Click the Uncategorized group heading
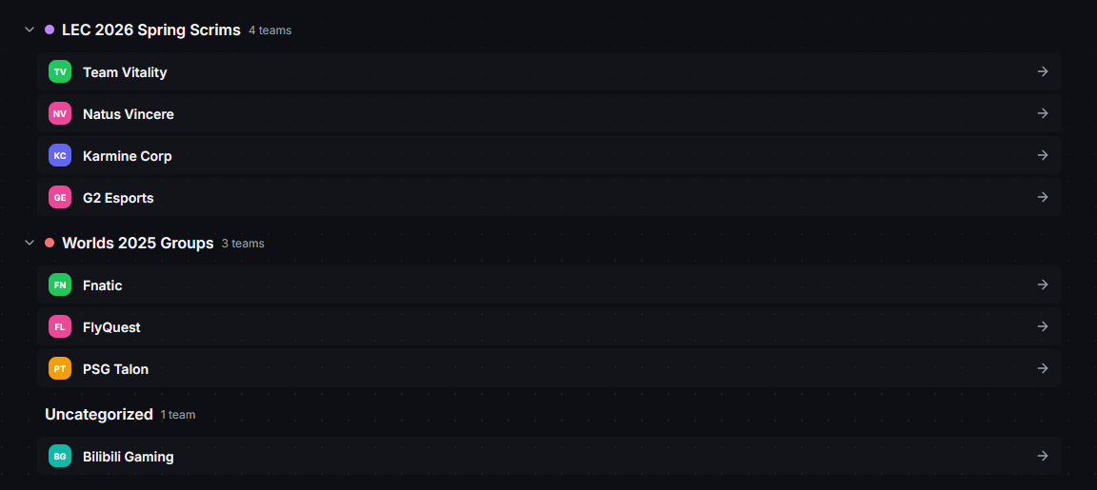 [x=99, y=415]
